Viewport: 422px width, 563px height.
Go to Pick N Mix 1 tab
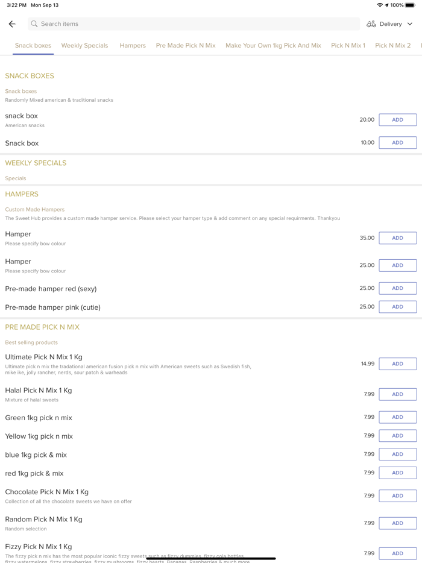coord(348,46)
